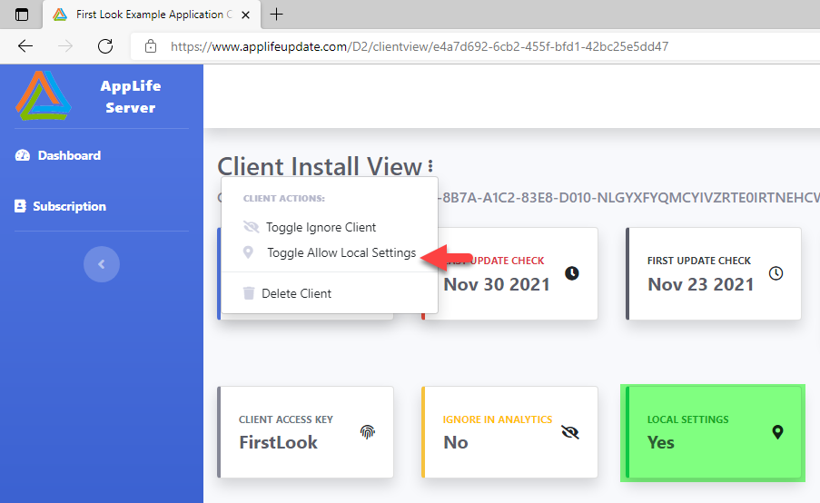The height and width of the screenshot is (503, 820).
Task: Click the trash icon beside Delete Client
Action: click(x=249, y=292)
